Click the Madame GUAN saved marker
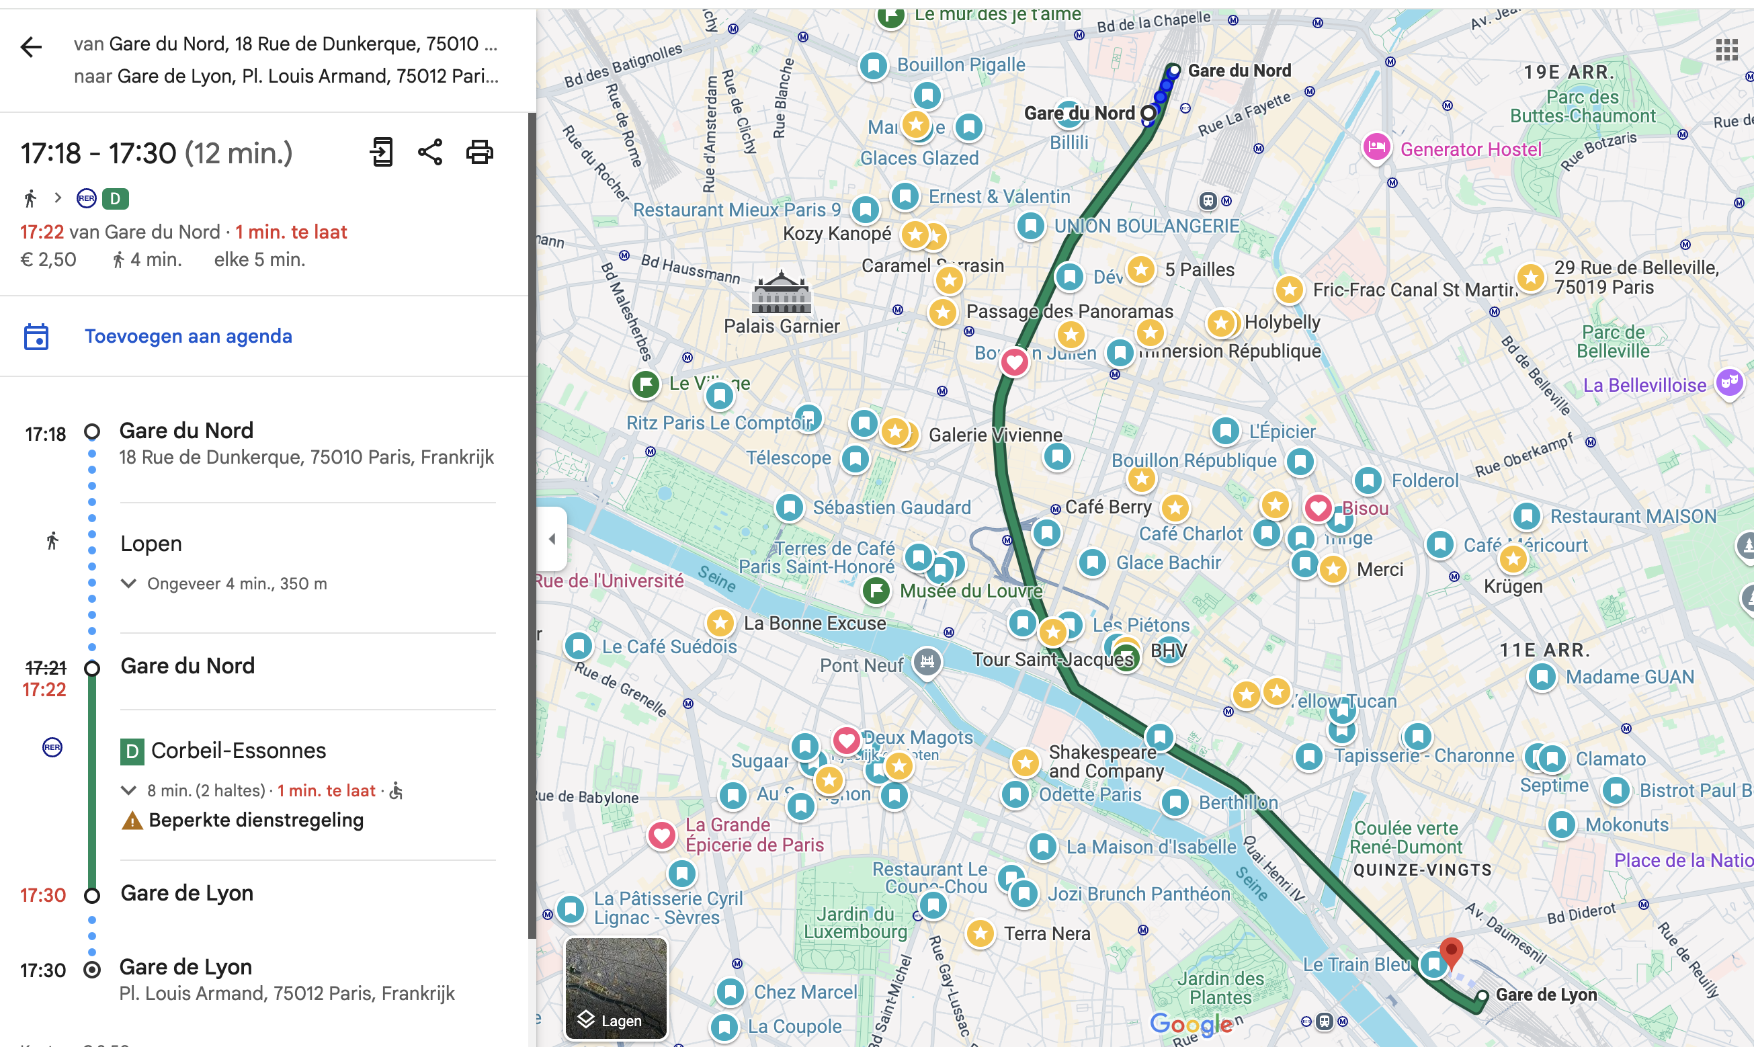Screen dimensions: 1754x1047 tap(1542, 677)
